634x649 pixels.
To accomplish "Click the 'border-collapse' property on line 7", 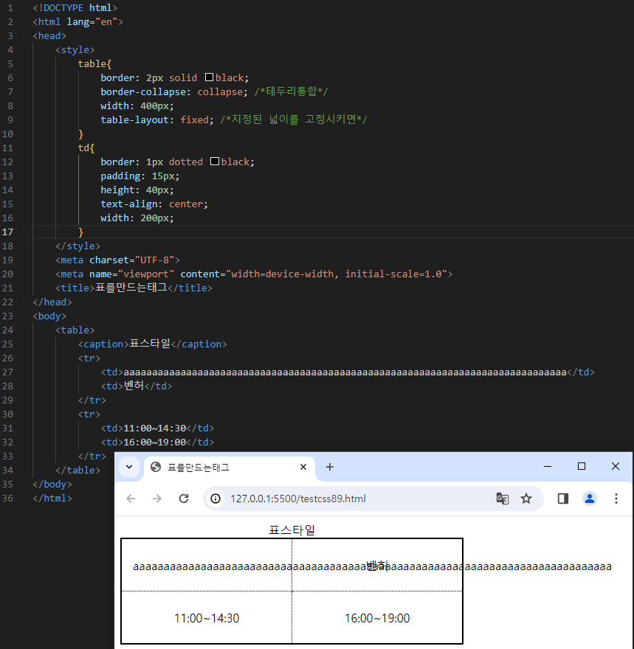I will 143,92.
